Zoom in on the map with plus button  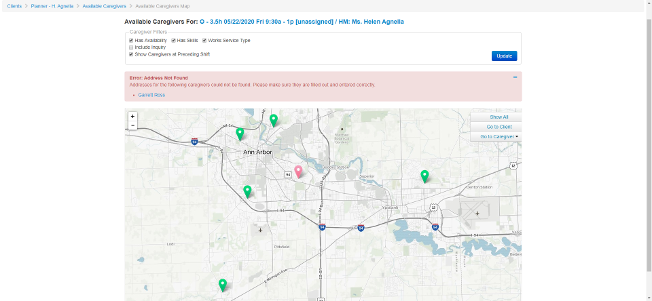[x=132, y=116]
